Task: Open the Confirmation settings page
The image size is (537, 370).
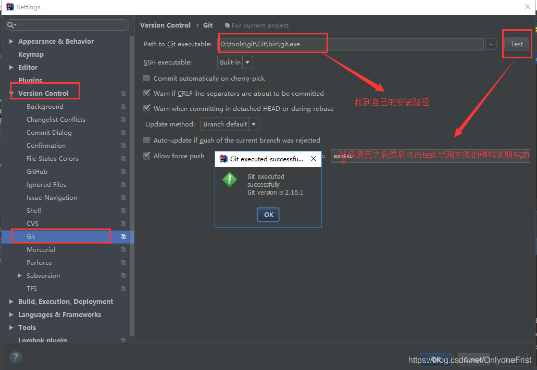Action: [x=46, y=146]
